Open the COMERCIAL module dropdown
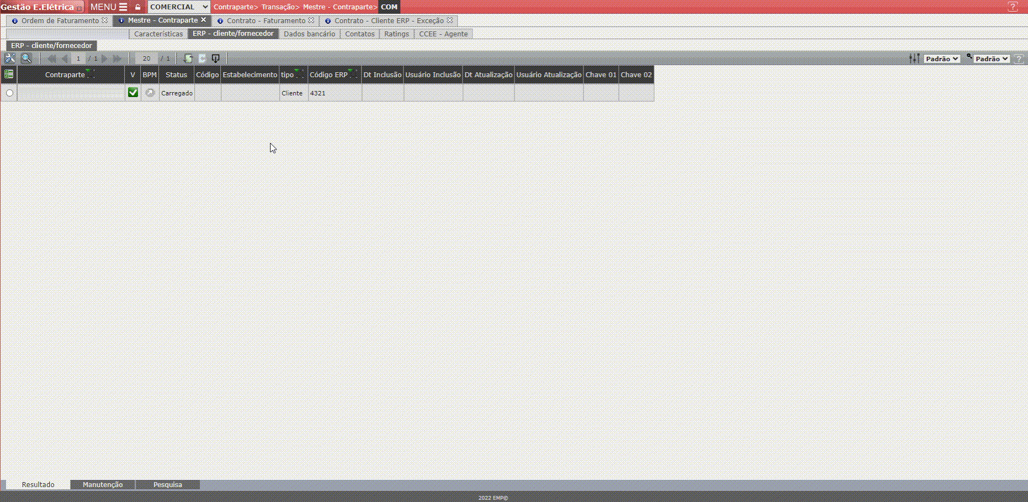 tap(179, 7)
